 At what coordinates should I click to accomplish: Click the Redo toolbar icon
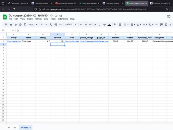[x=16, y=25]
